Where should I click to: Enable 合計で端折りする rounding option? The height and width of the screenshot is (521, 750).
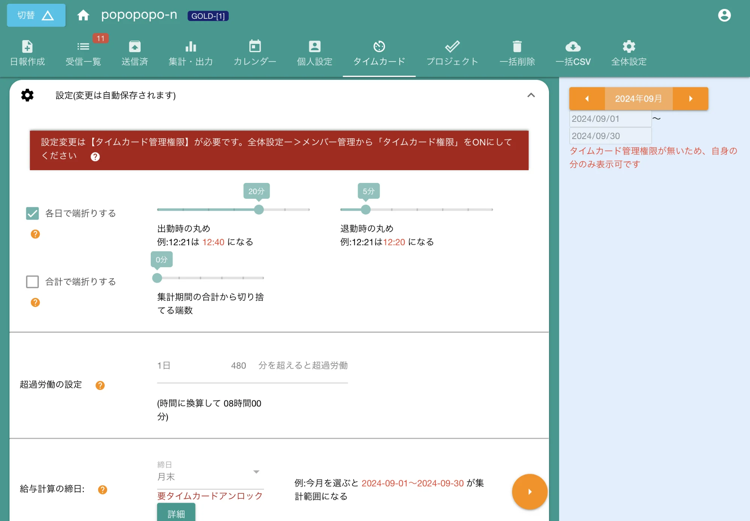tap(32, 281)
